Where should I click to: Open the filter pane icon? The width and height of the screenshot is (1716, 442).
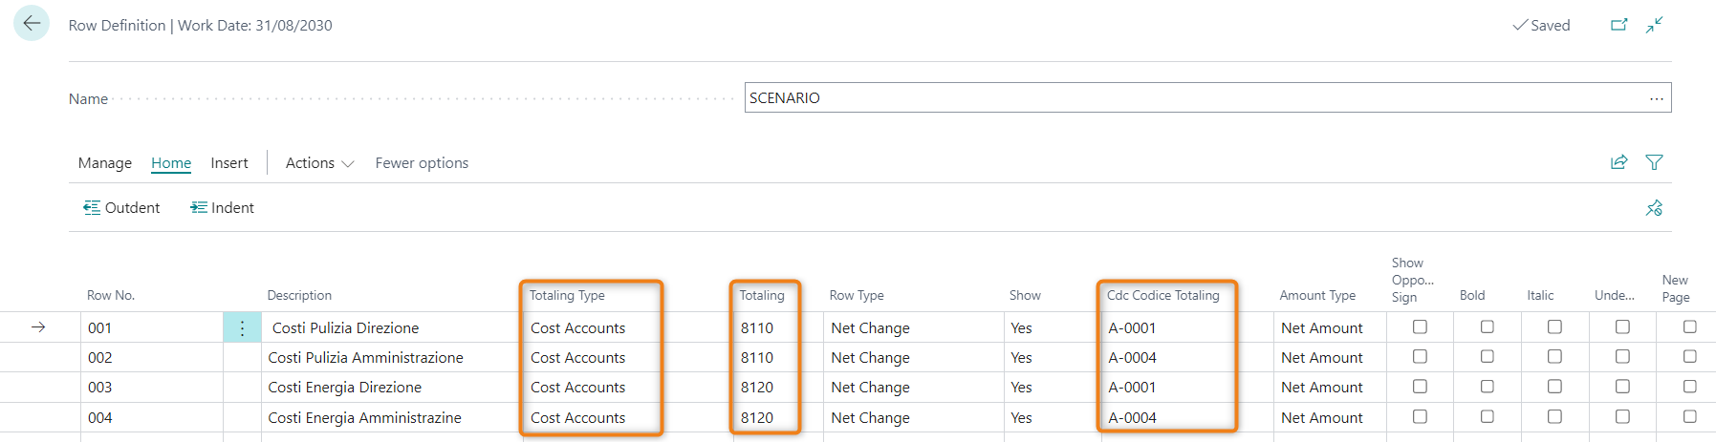pyautogui.click(x=1654, y=162)
